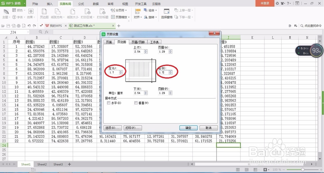Click the right margin 右(R) input field
This screenshot has height=173, width=324.
tap(163, 72)
